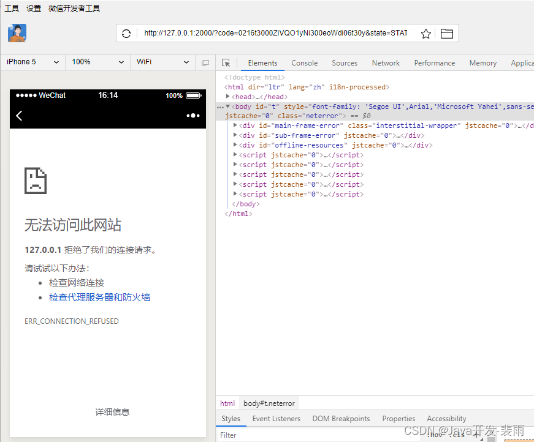Expand the last script node
This screenshot has width=534, height=442.
coord(235,194)
